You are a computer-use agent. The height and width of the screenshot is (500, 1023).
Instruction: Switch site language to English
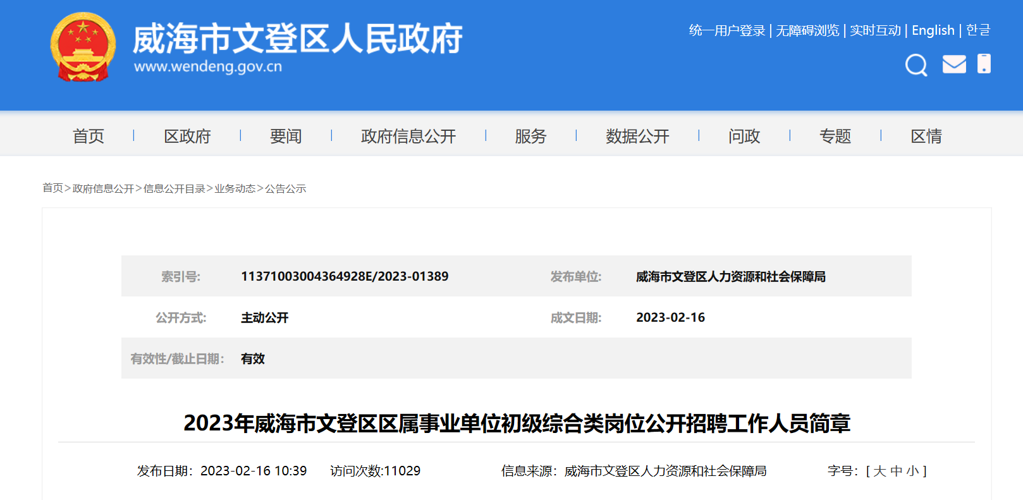point(933,30)
